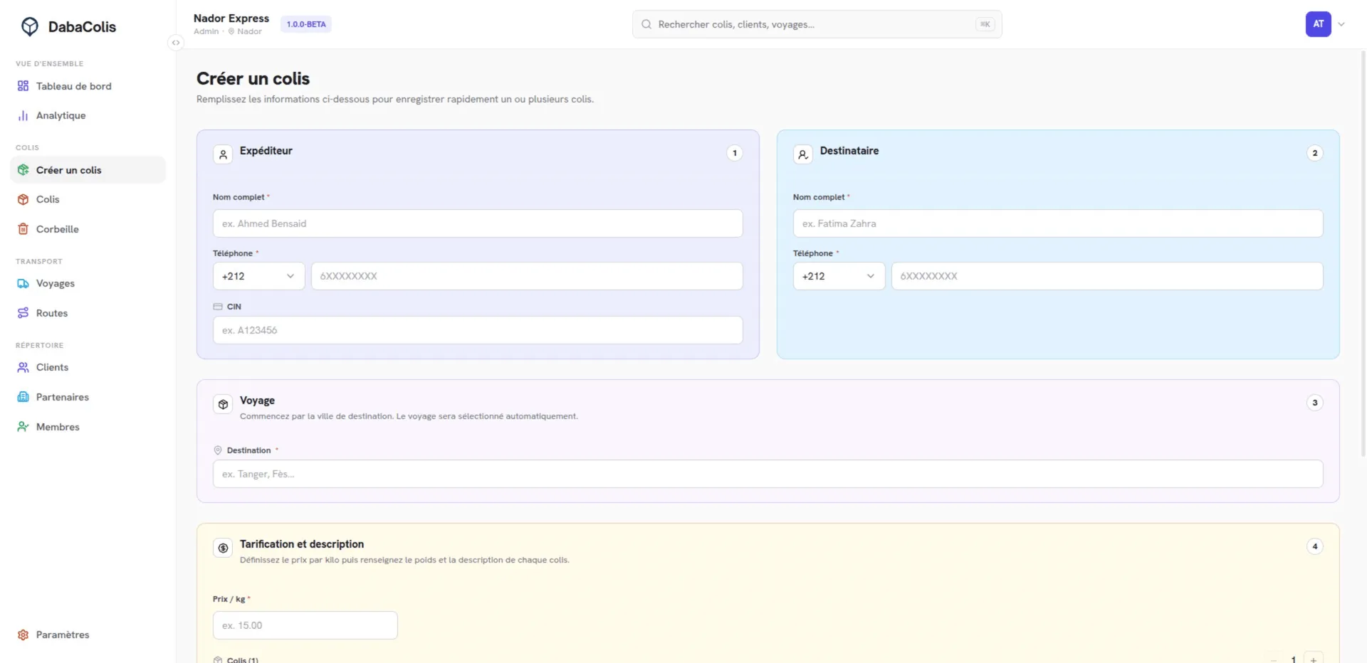Focus the global search field
Screen dimensions: 1367x663
point(817,24)
